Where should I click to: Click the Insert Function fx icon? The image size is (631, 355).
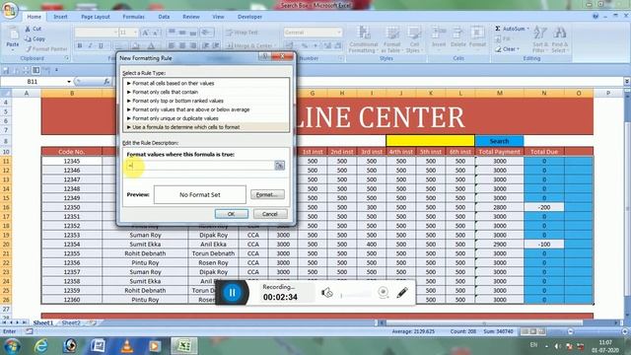pyautogui.click(x=106, y=82)
